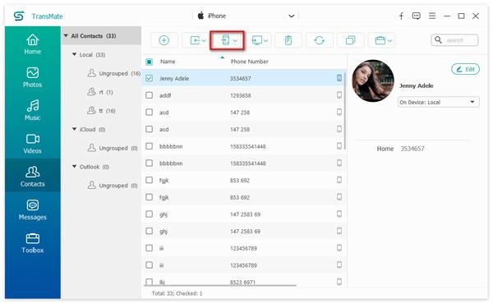Select Ungrouped (16) under Local

click(x=113, y=73)
